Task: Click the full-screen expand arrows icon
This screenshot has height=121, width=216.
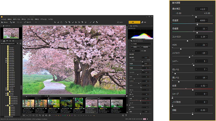Action: tap(37, 116)
